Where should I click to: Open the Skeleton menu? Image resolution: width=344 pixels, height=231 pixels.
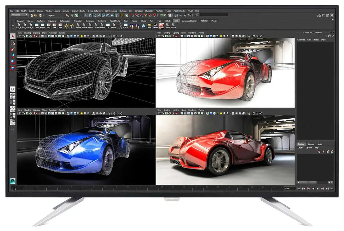pos(123,11)
